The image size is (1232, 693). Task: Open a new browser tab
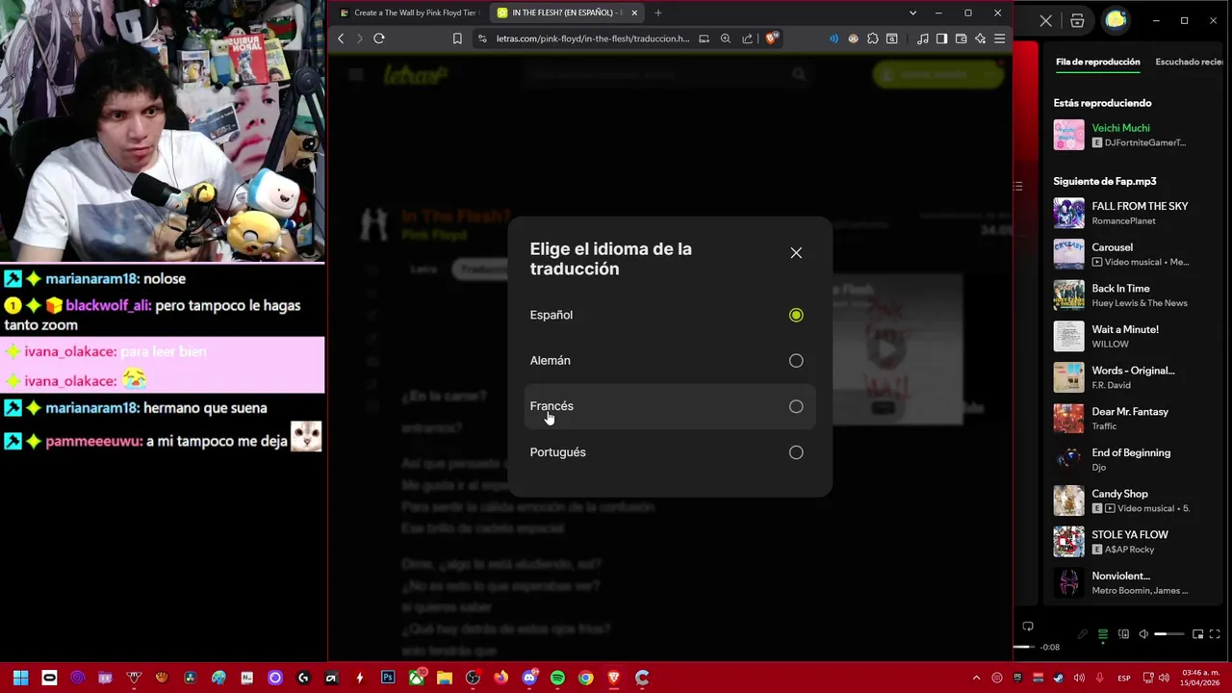click(x=658, y=13)
